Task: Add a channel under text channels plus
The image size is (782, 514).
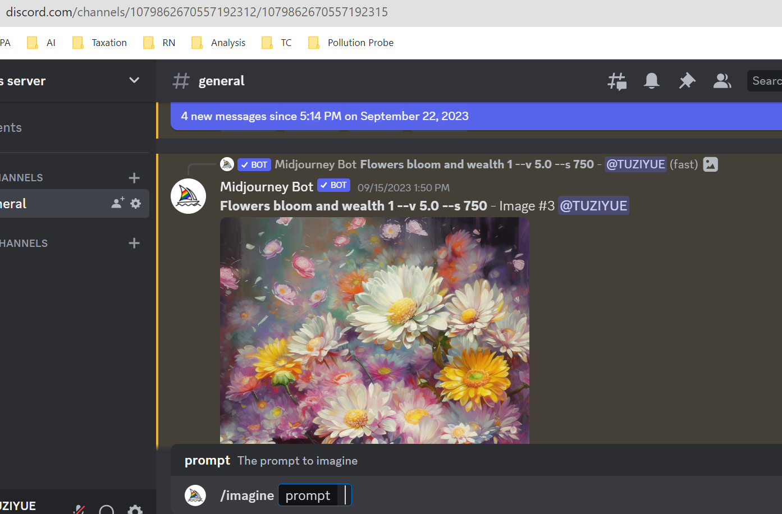Action: pos(134,178)
